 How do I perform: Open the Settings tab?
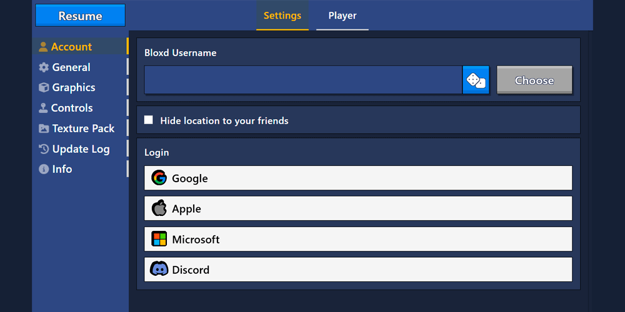[x=282, y=16]
